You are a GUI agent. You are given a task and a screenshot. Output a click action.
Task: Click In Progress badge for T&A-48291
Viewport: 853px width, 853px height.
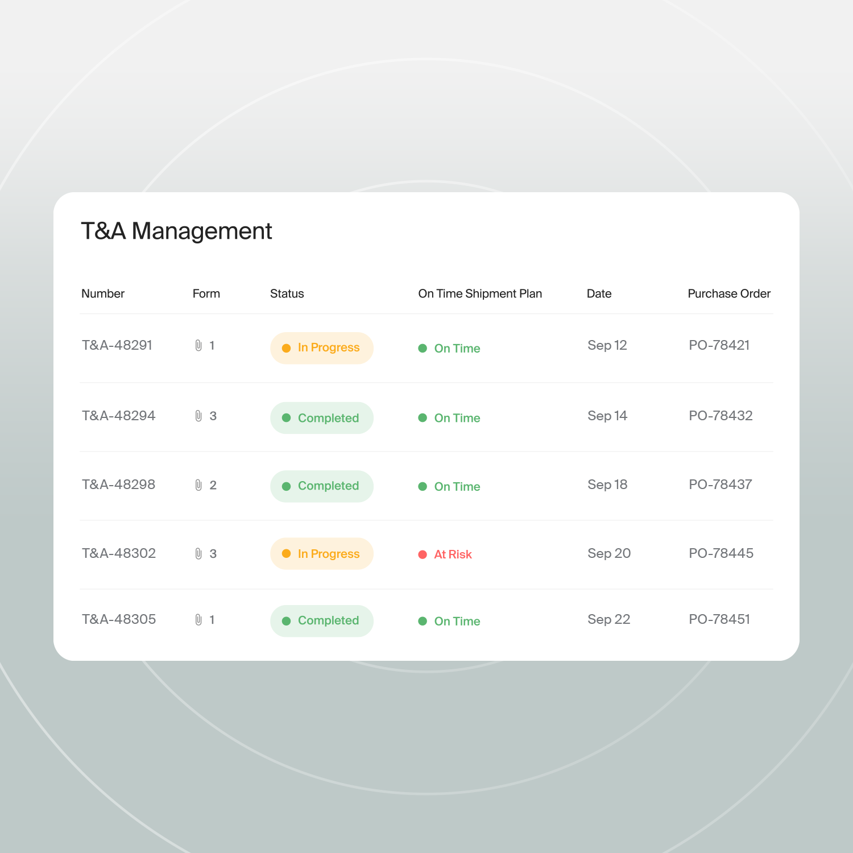(x=322, y=348)
